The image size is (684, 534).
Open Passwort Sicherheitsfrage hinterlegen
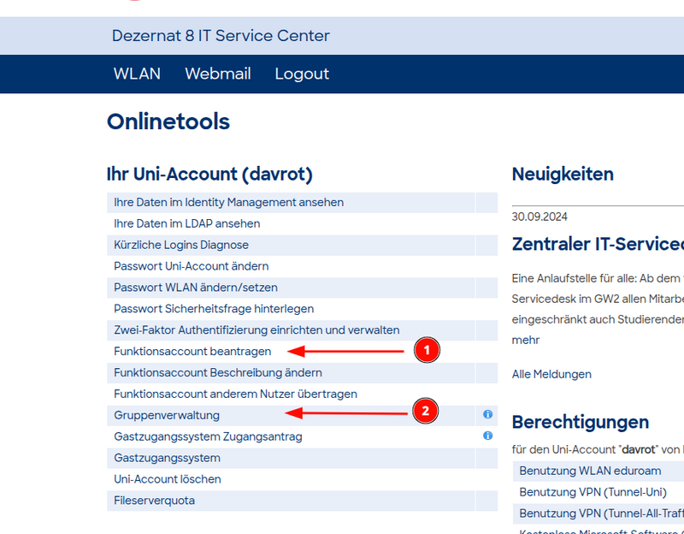pyautogui.click(x=214, y=308)
